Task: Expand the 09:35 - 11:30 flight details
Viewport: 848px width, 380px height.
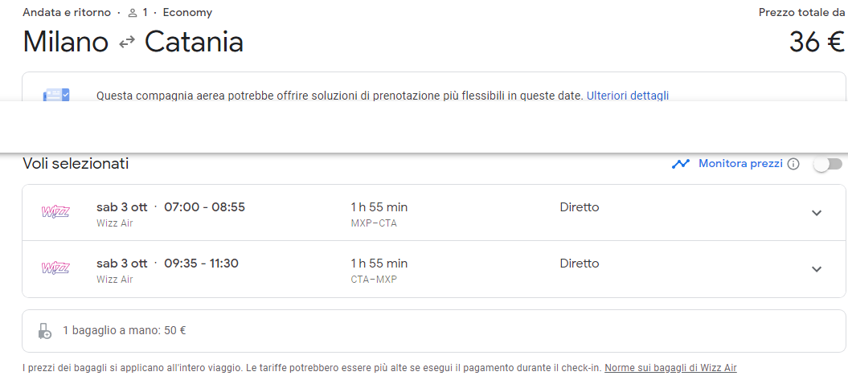Action: click(x=817, y=269)
